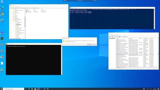Switch to Standard tab in Services
Viewport: 160px width, 90px height.
[122, 68]
